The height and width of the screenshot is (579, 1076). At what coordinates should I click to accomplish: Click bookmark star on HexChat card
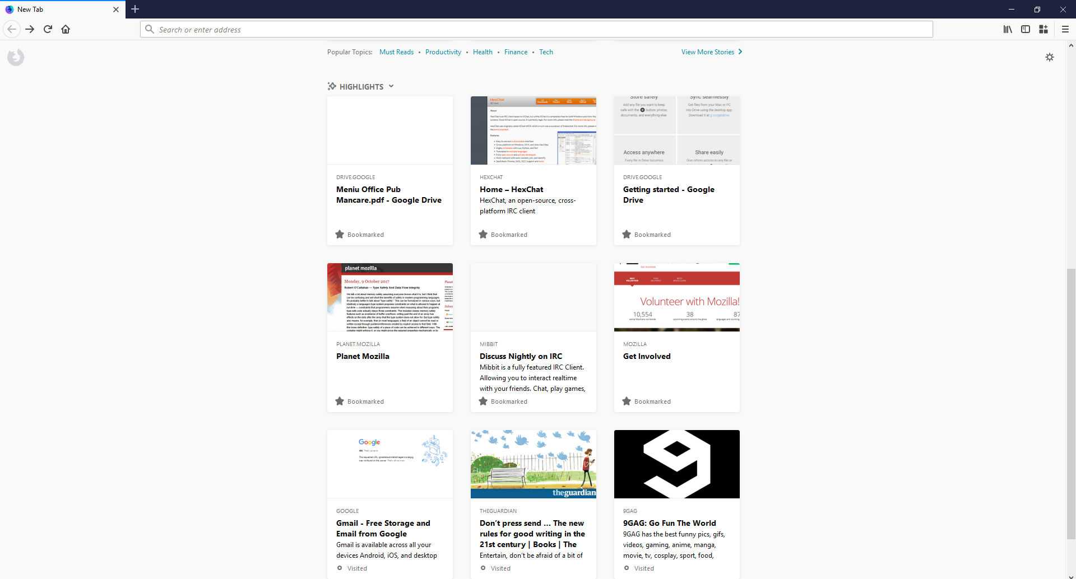(x=483, y=235)
